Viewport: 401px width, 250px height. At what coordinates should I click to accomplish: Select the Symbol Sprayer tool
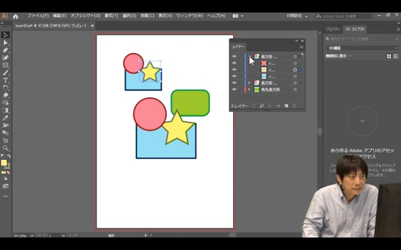[x=6, y=125]
